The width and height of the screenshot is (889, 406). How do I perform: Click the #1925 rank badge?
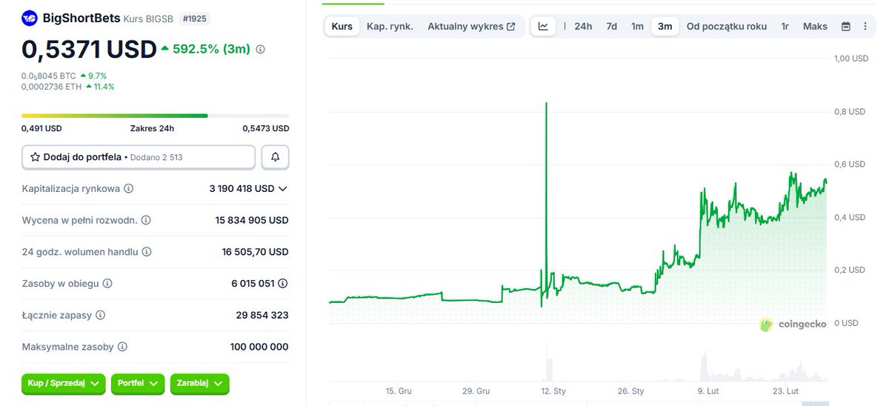pos(194,19)
